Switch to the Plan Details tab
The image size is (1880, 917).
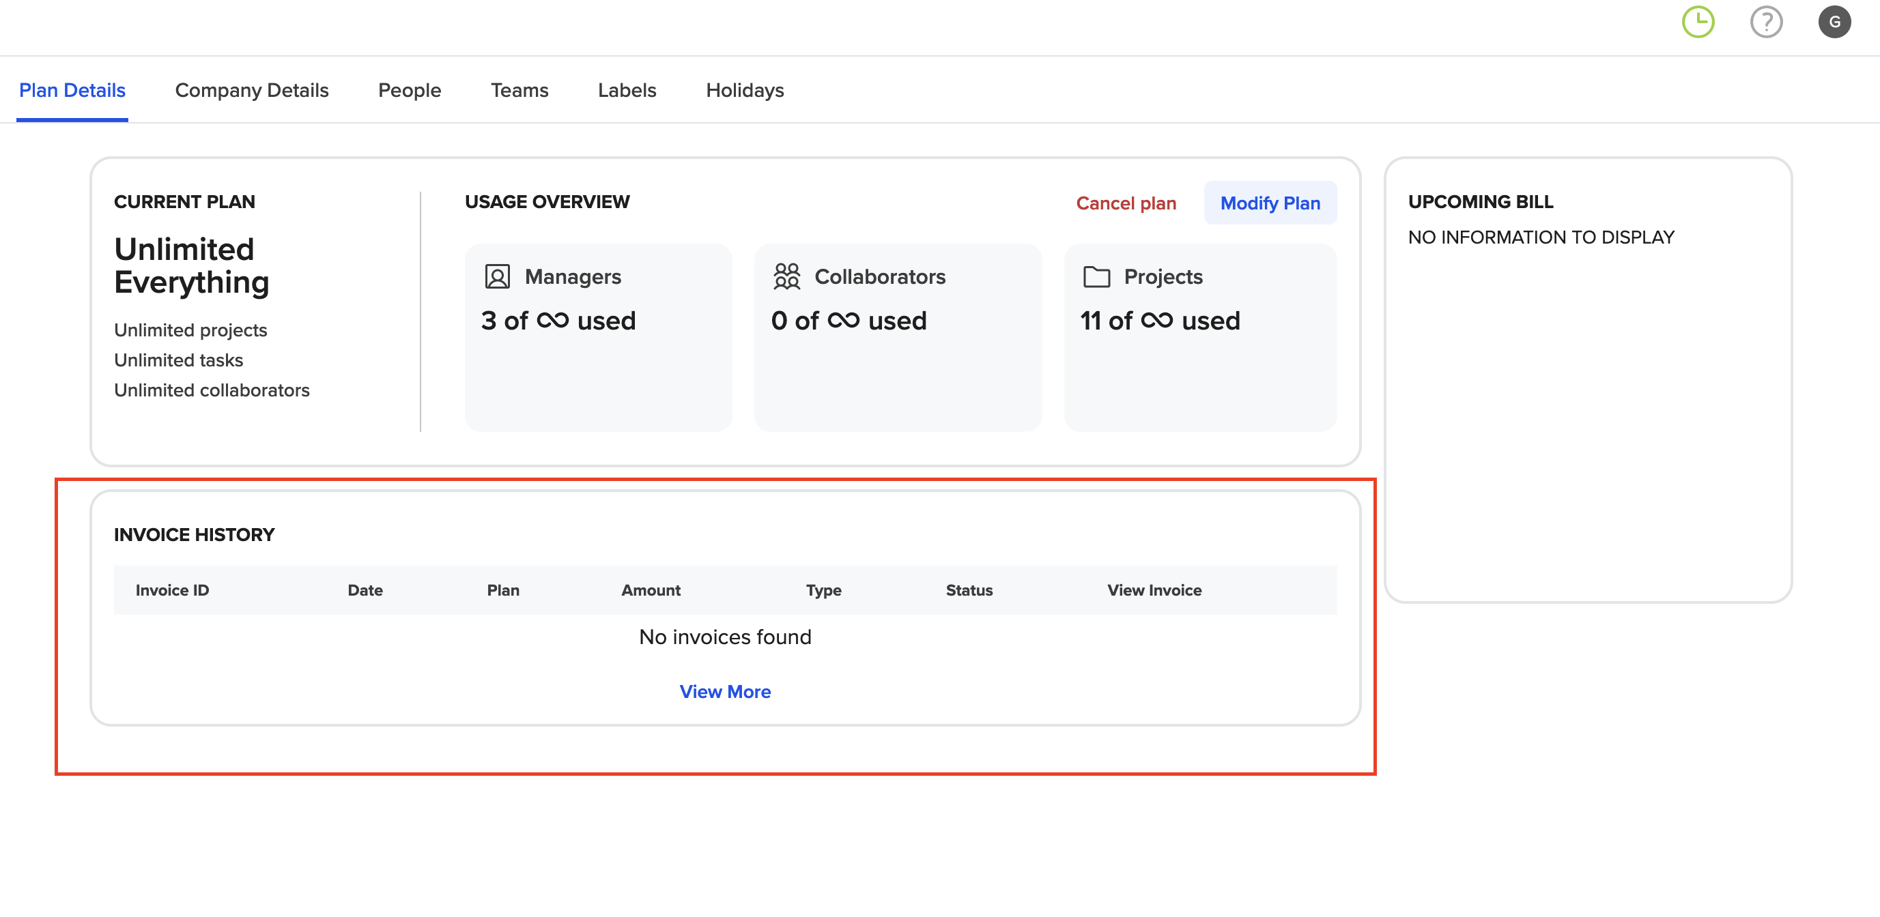point(72,91)
